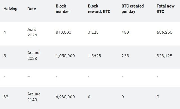Click halving number 5 cell

(5, 56)
